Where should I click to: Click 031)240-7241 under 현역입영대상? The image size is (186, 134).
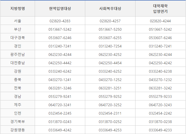tap(60, 46)
